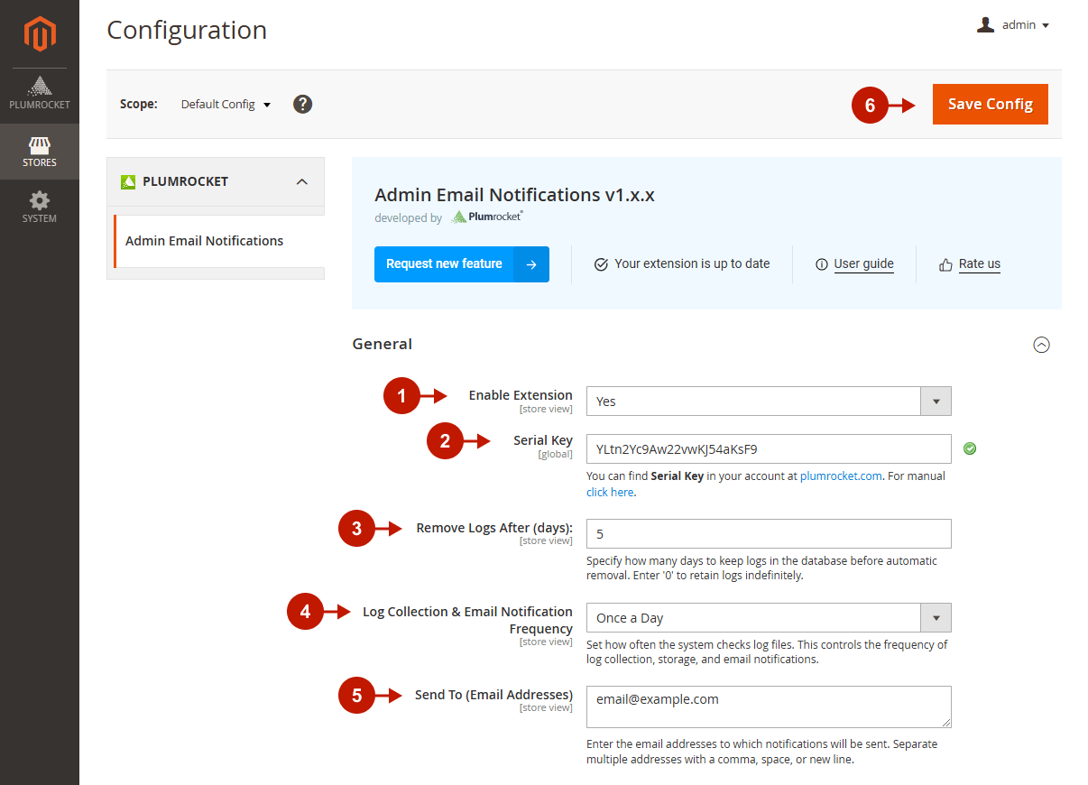Viewport: 1088px width, 785px height.
Task: Open the User guide link
Action: point(863,264)
